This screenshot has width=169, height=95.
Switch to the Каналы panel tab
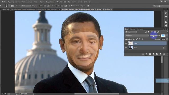[133, 29]
